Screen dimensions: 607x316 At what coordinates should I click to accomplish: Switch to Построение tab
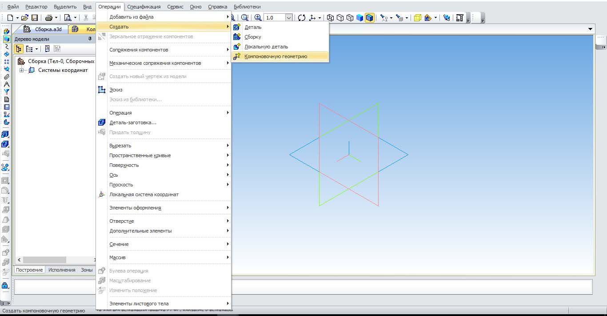pos(29,270)
